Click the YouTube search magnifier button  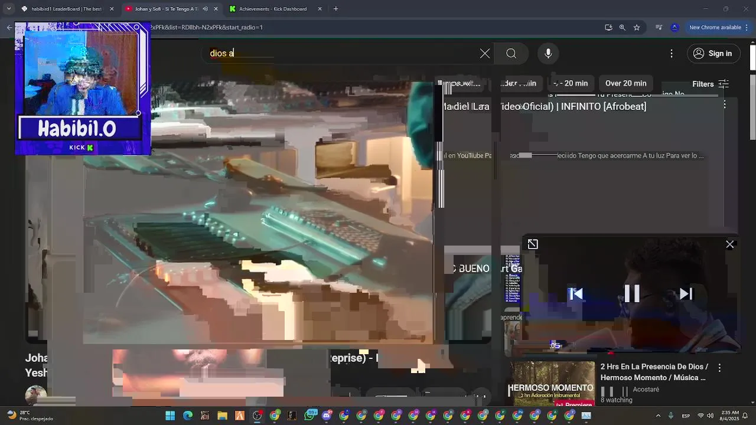click(511, 54)
